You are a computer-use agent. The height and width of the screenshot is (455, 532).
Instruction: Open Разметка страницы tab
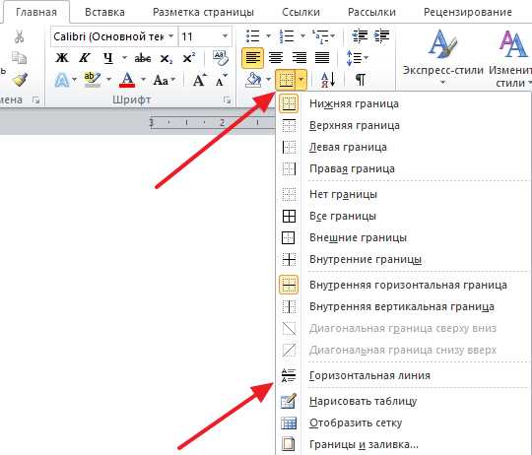click(x=203, y=12)
